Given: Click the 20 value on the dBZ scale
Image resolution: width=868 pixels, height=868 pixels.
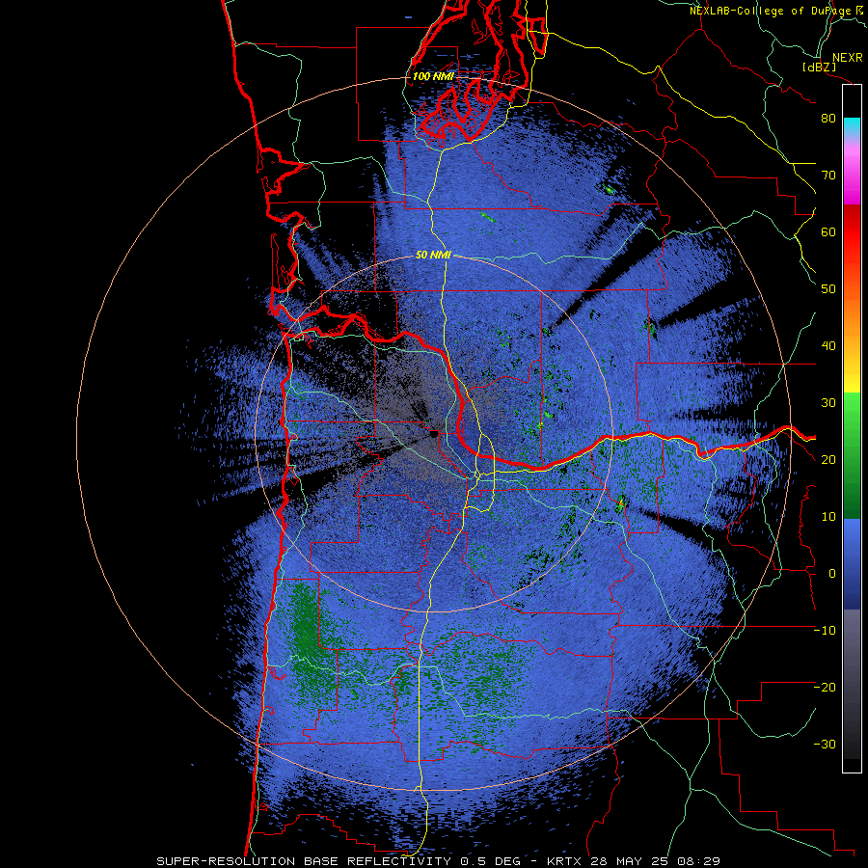Looking at the screenshot, I should point(828,460).
